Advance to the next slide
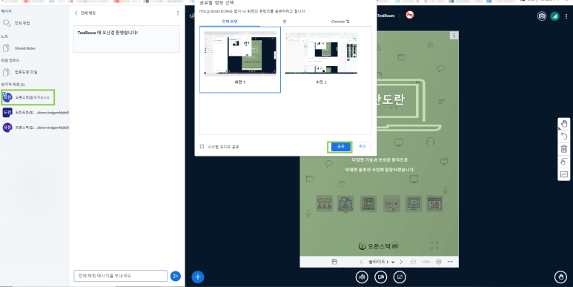The image size is (573, 287). coord(401,262)
